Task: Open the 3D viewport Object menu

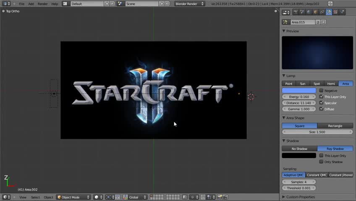Action: pos(48,197)
